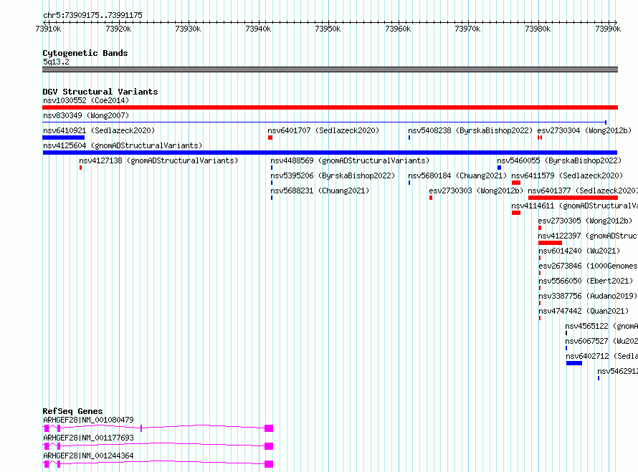Click the nsv6014240 red marker
Image resolution: width=638 pixels, height=472 pixels.
tap(540, 258)
